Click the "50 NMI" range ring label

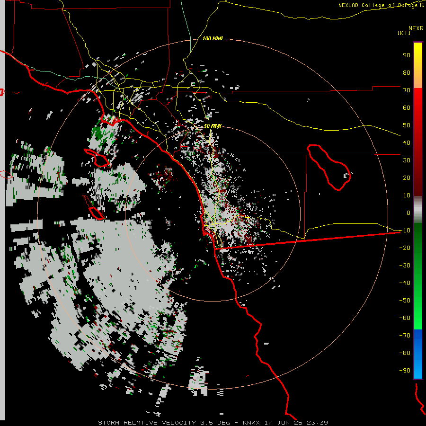pos(213,126)
